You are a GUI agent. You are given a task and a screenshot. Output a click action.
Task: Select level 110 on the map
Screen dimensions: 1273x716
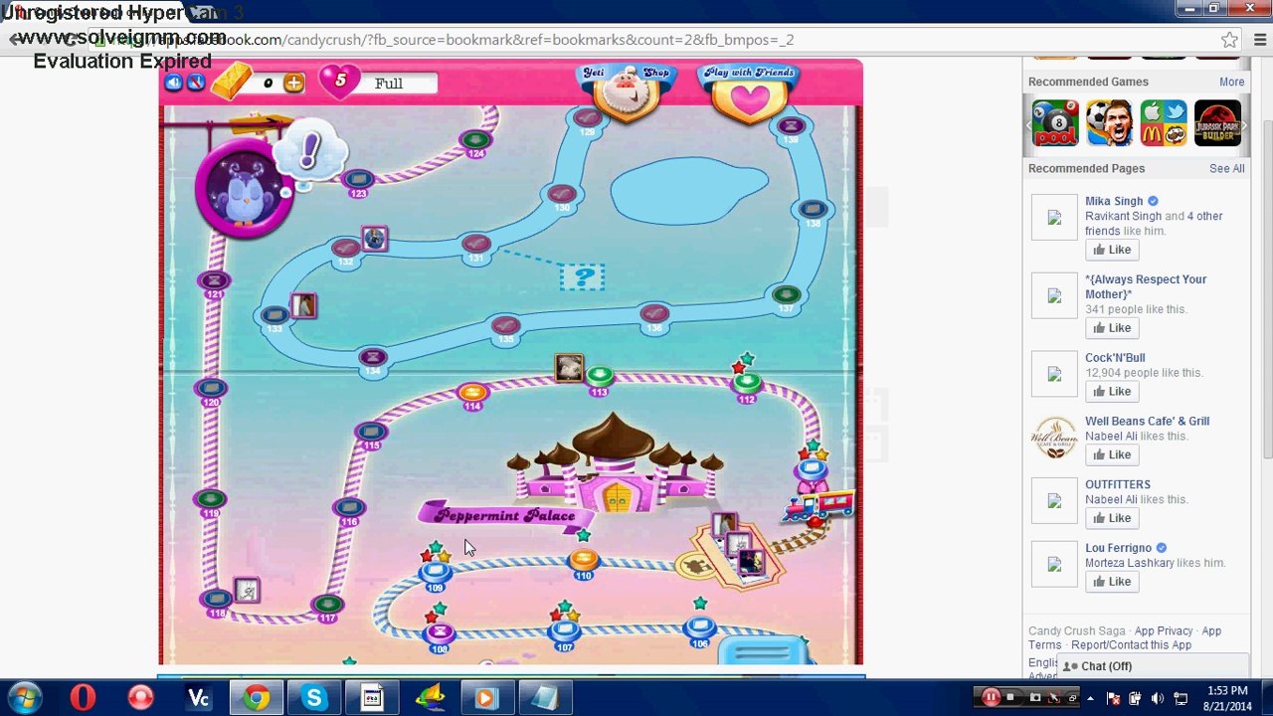(583, 562)
